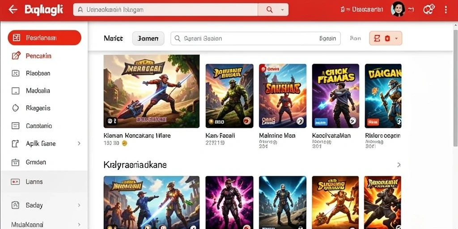Go back with the header arrow
The height and width of the screenshot is (229, 458).
click(13, 10)
